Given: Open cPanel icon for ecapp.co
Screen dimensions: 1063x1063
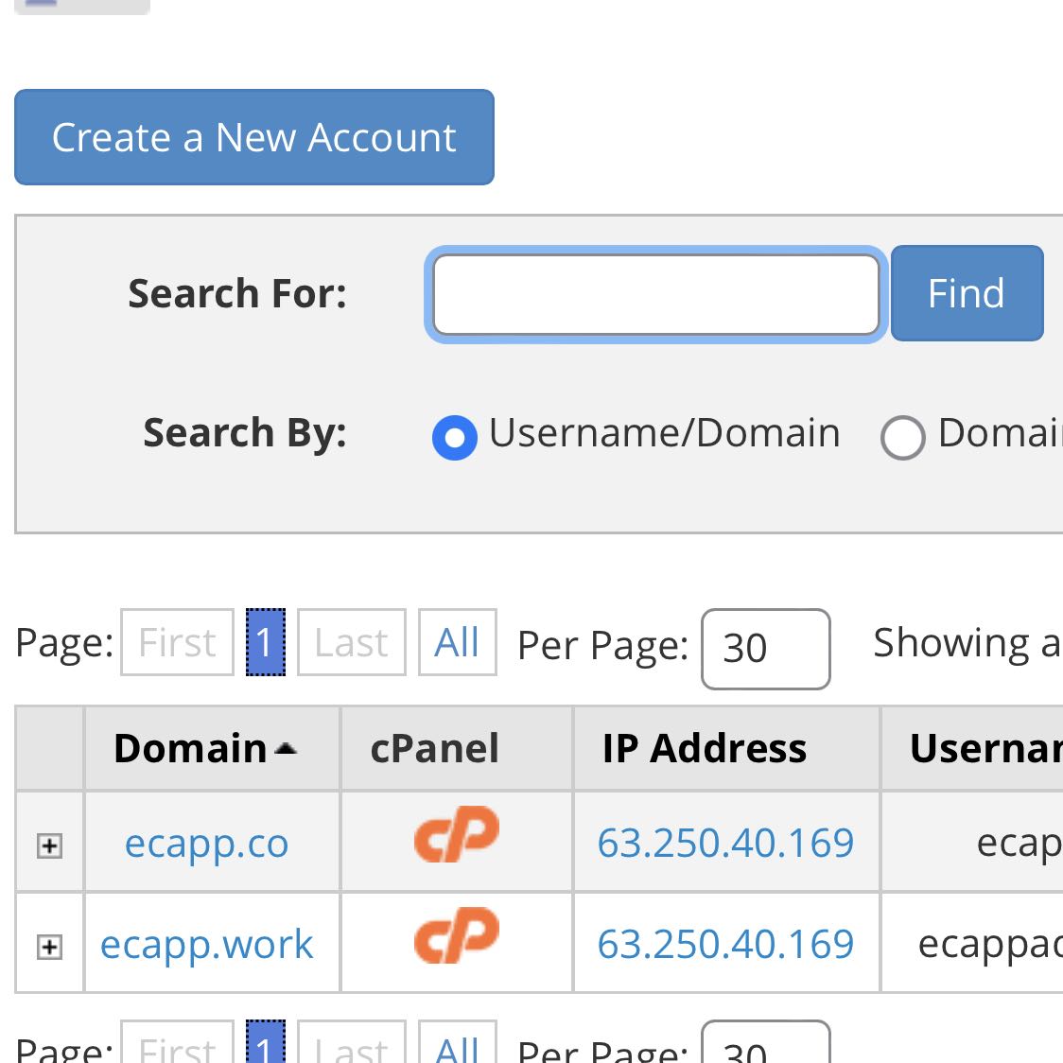Looking at the screenshot, I should [x=457, y=835].
